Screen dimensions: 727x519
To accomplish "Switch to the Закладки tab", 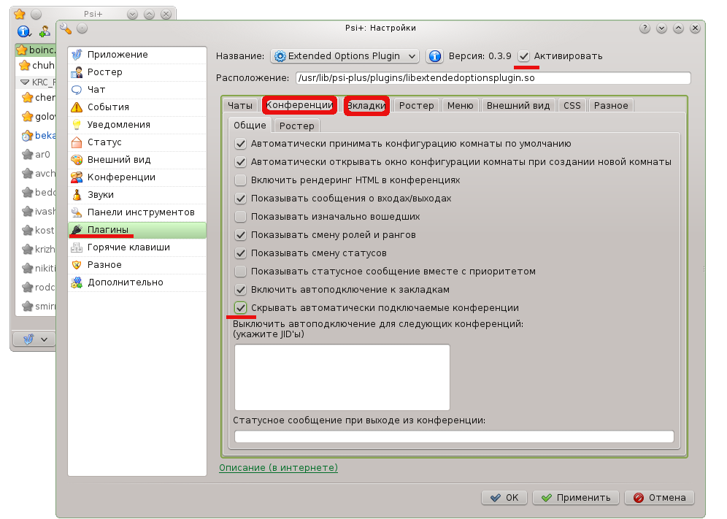I will click(366, 105).
